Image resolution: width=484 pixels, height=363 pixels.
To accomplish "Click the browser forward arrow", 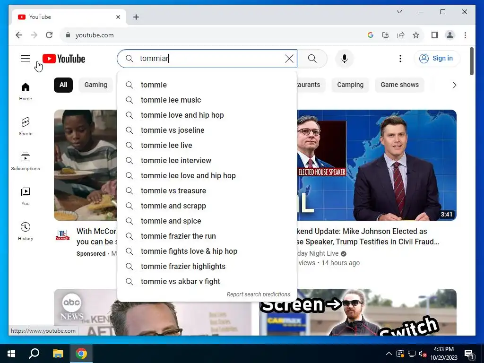I will click(x=34, y=35).
